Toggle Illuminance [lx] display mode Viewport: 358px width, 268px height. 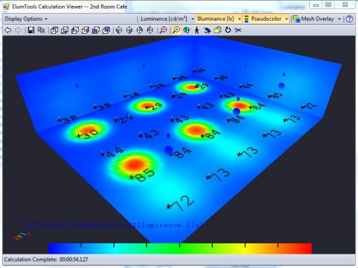(215, 19)
